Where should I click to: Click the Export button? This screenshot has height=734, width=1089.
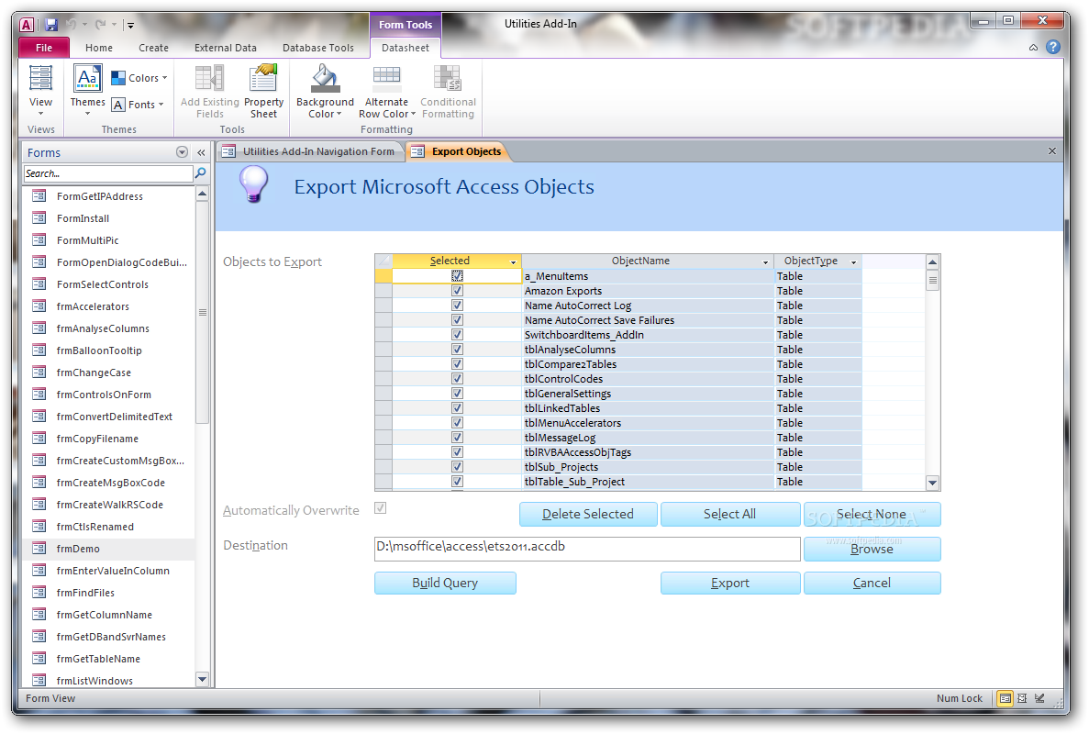[x=730, y=583]
